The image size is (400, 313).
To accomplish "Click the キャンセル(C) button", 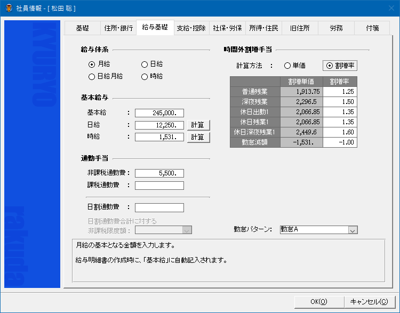I will [x=369, y=302].
